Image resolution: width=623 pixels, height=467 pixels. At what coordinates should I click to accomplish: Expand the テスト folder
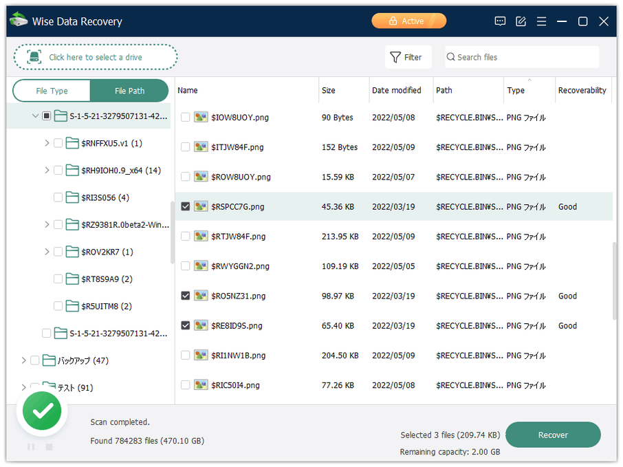pos(24,387)
